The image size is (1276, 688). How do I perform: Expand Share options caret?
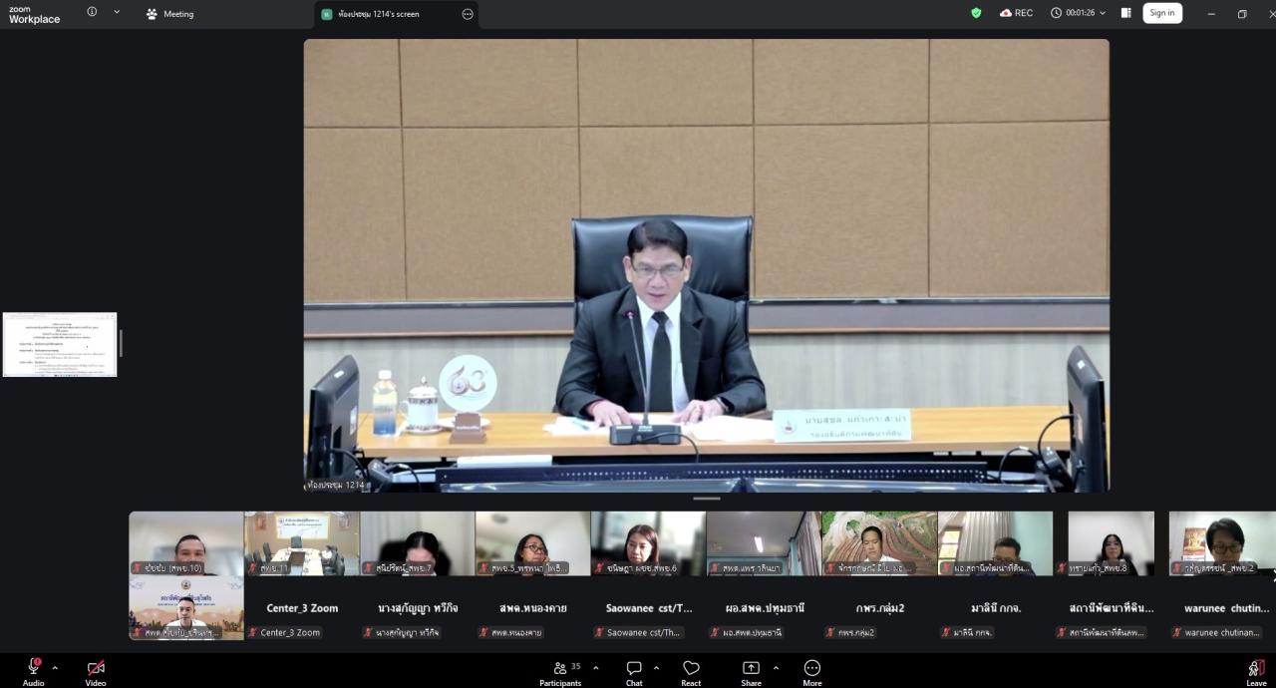coord(776,667)
